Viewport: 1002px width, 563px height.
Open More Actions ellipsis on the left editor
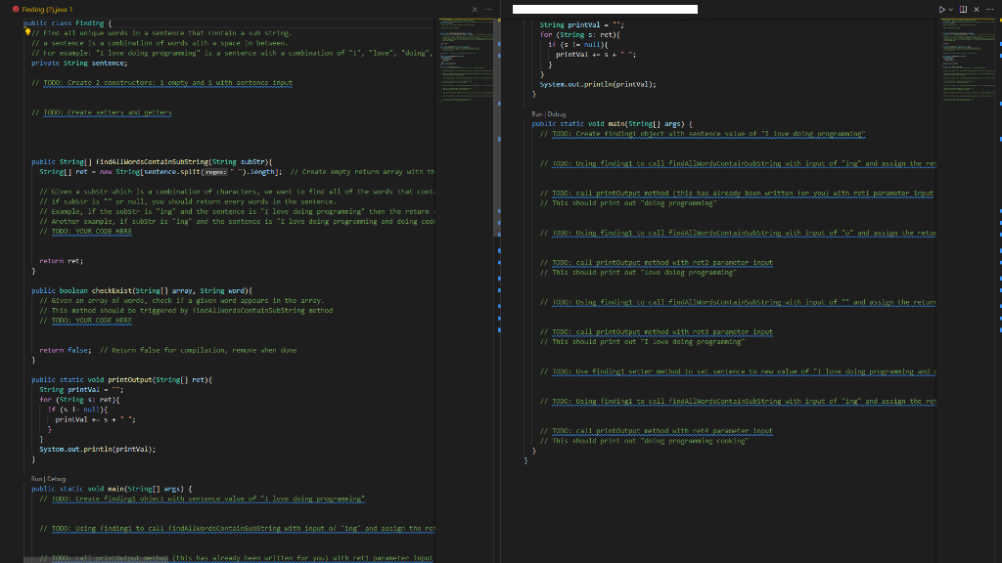point(488,9)
